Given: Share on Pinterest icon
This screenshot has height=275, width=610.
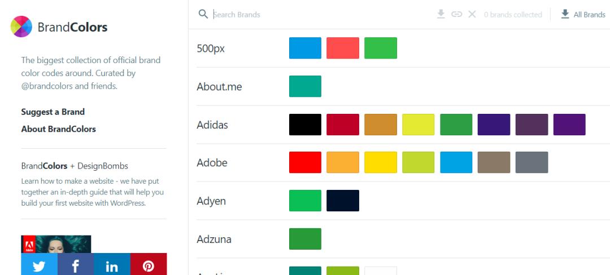Looking at the screenshot, I should pos(149,265).
